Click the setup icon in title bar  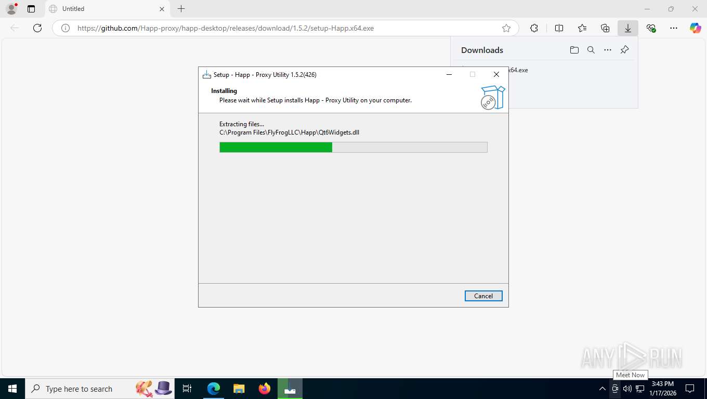206,74
